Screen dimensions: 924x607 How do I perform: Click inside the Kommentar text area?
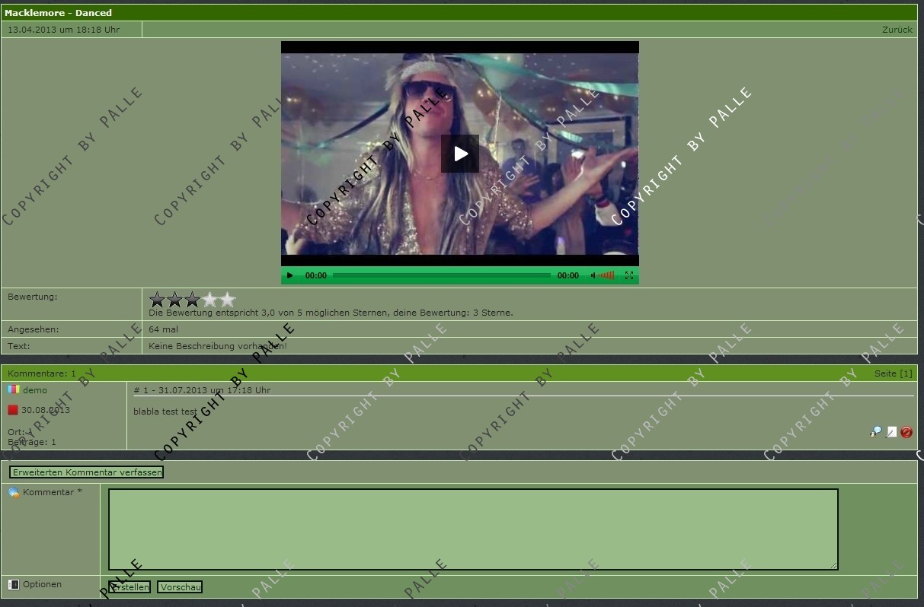(473, 529)
